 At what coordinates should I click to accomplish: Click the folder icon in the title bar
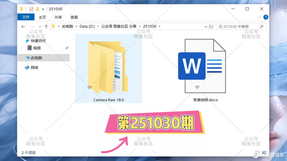pyautogui.click(x=22, y=9)
